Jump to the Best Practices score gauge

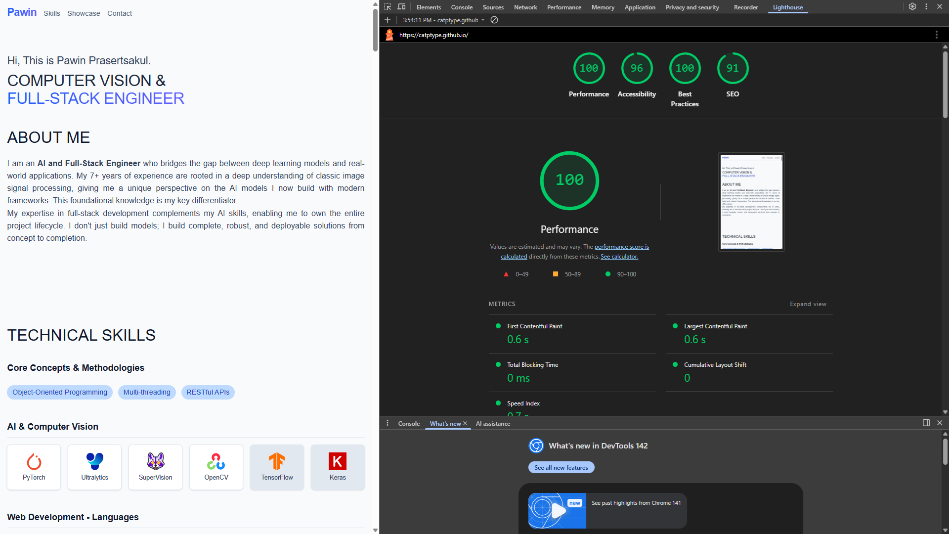click(x=685, y=80)
